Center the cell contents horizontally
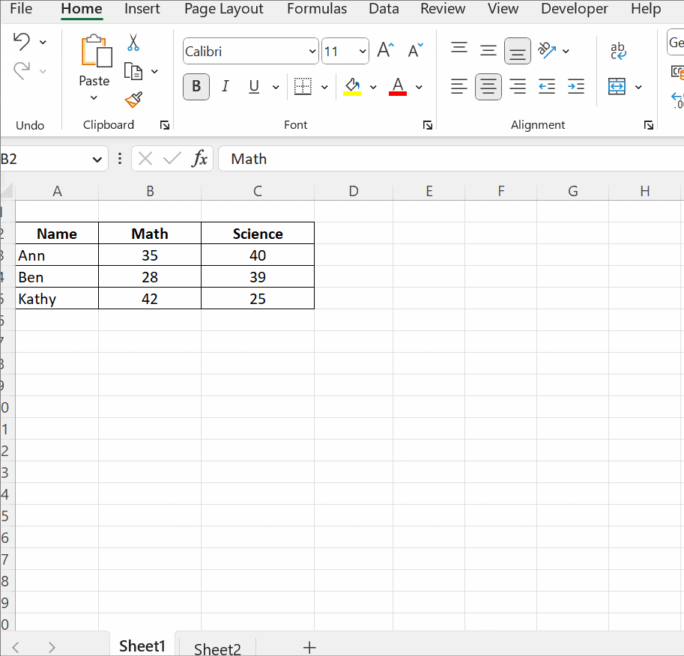The height and width of the screenshot is (656, 684). [x=488, y=86]
